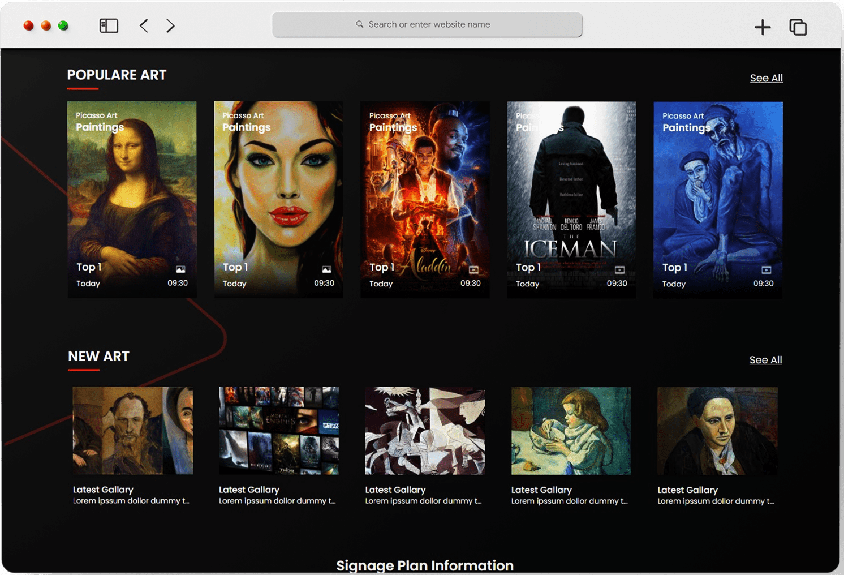The height and width of the screenshot is (575, 844).
Task: Go back using the left arrow
Action: pos(144,26)
